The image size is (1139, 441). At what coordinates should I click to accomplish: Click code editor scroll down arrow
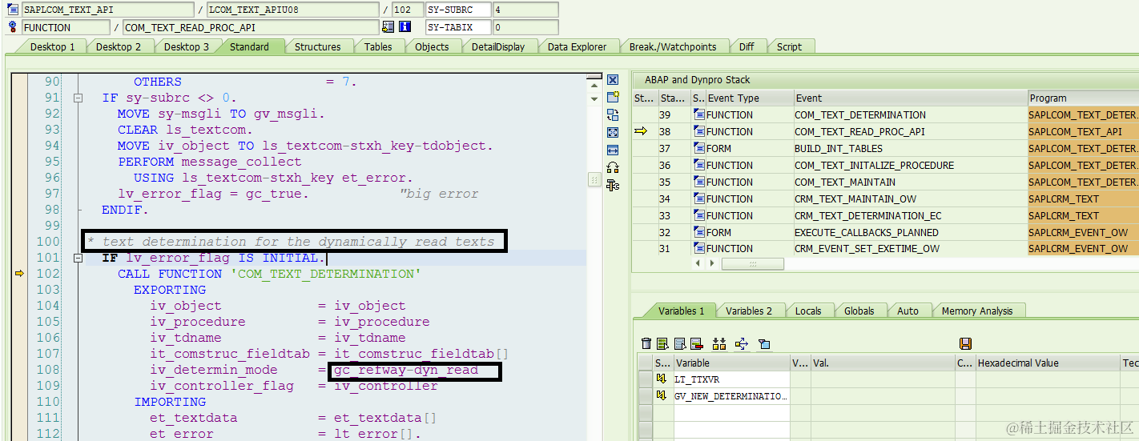pyautogui.click(x=594, y=99)
